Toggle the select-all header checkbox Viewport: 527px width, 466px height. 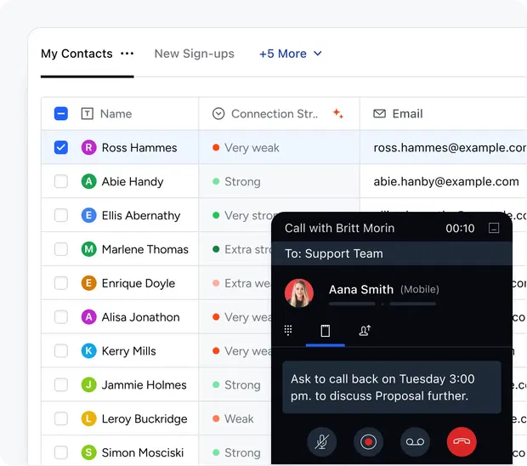point(61,113)
